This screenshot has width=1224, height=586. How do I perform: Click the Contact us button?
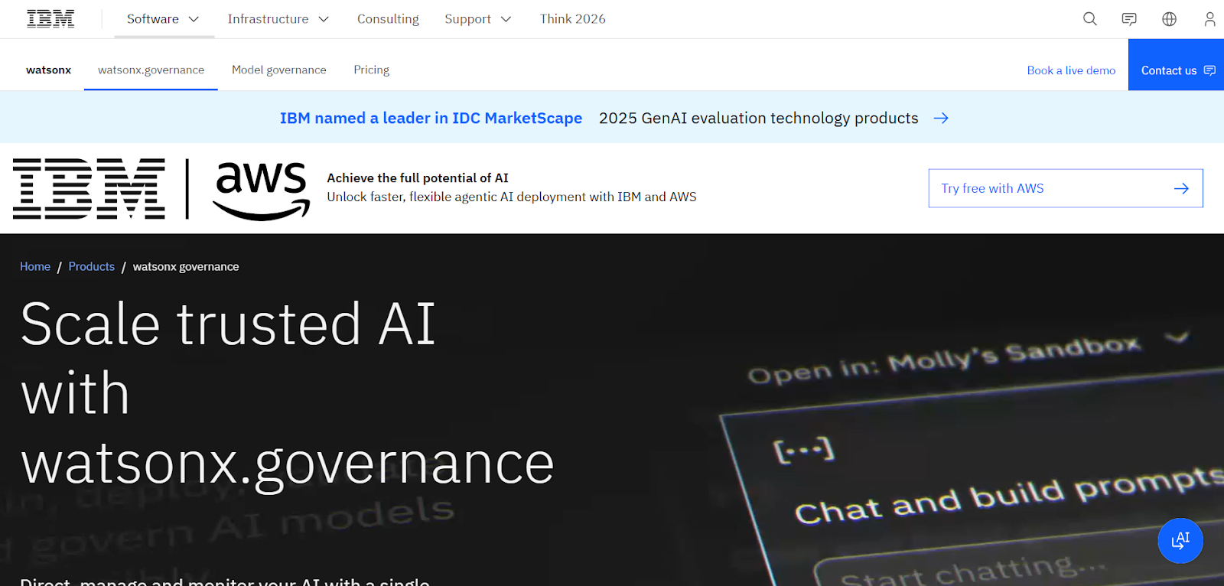coord(1176,65)
